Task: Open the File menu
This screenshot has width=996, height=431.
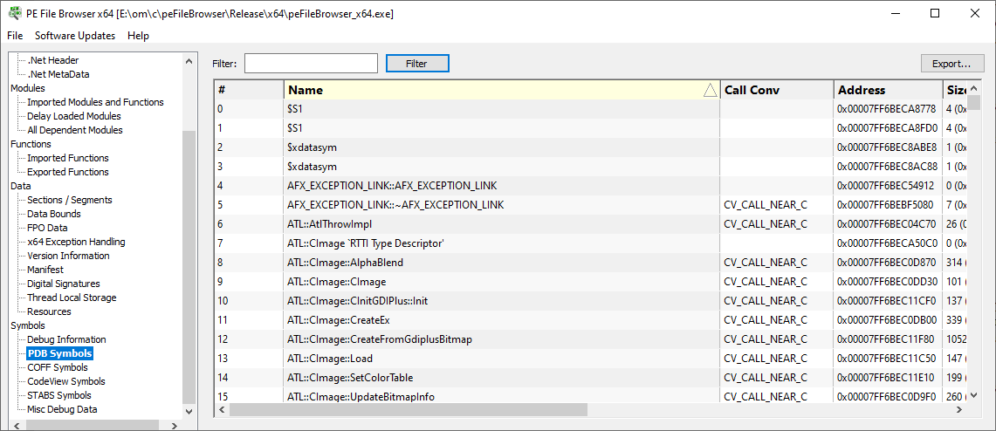Action: click(x=15, y=36)
